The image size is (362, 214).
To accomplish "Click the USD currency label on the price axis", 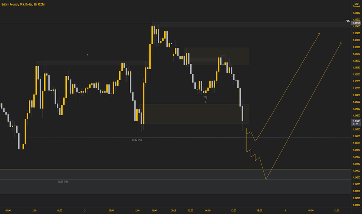I will coord(357,4).
